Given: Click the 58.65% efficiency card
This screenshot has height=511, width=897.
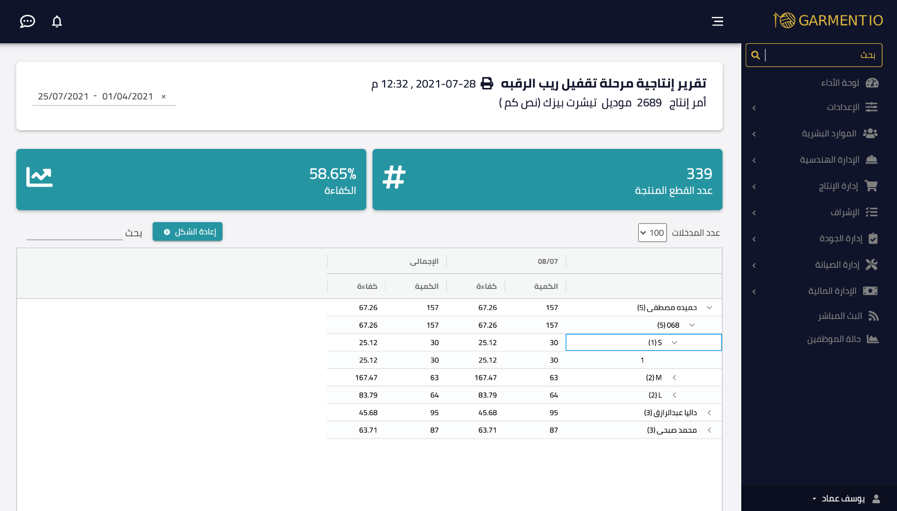Looking at the screenshot, I should click(x=191, y=179).
